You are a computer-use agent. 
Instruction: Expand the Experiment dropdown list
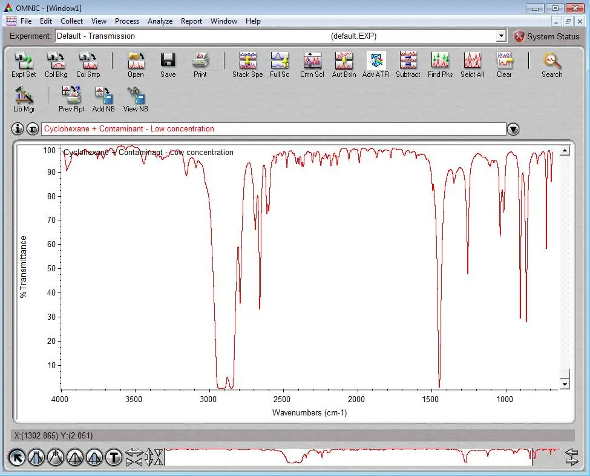point(501,36)
